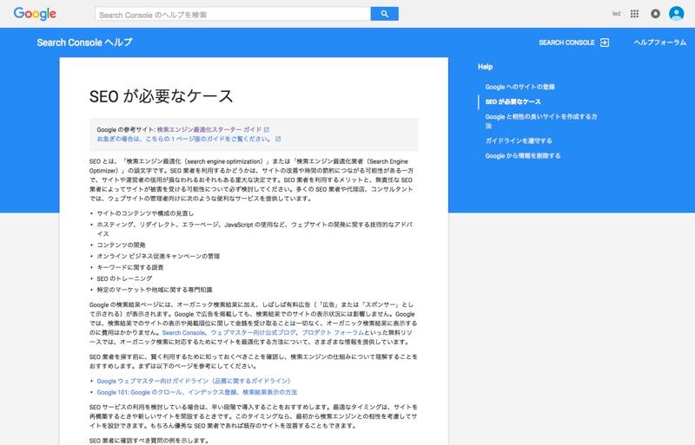Open Google へのサイトの登録 in sidebar
This screenshot has height=445, width=695.
(520, 87)
